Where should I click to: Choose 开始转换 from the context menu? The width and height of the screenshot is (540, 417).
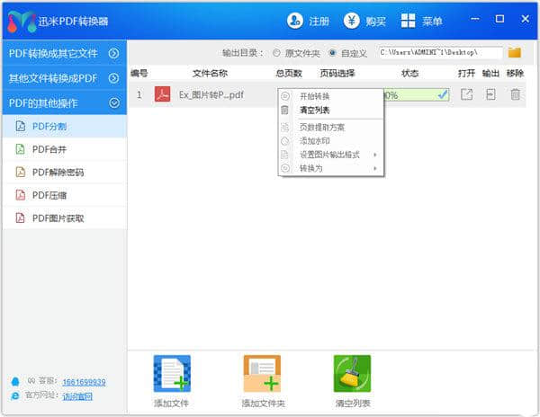point(314,96)
